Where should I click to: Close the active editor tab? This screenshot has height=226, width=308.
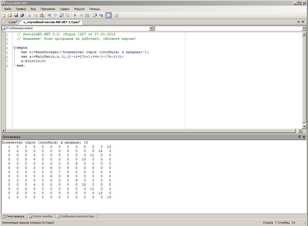click(303, 22)
